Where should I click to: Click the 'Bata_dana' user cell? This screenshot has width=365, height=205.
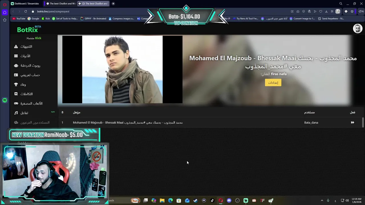pos(311,122)
